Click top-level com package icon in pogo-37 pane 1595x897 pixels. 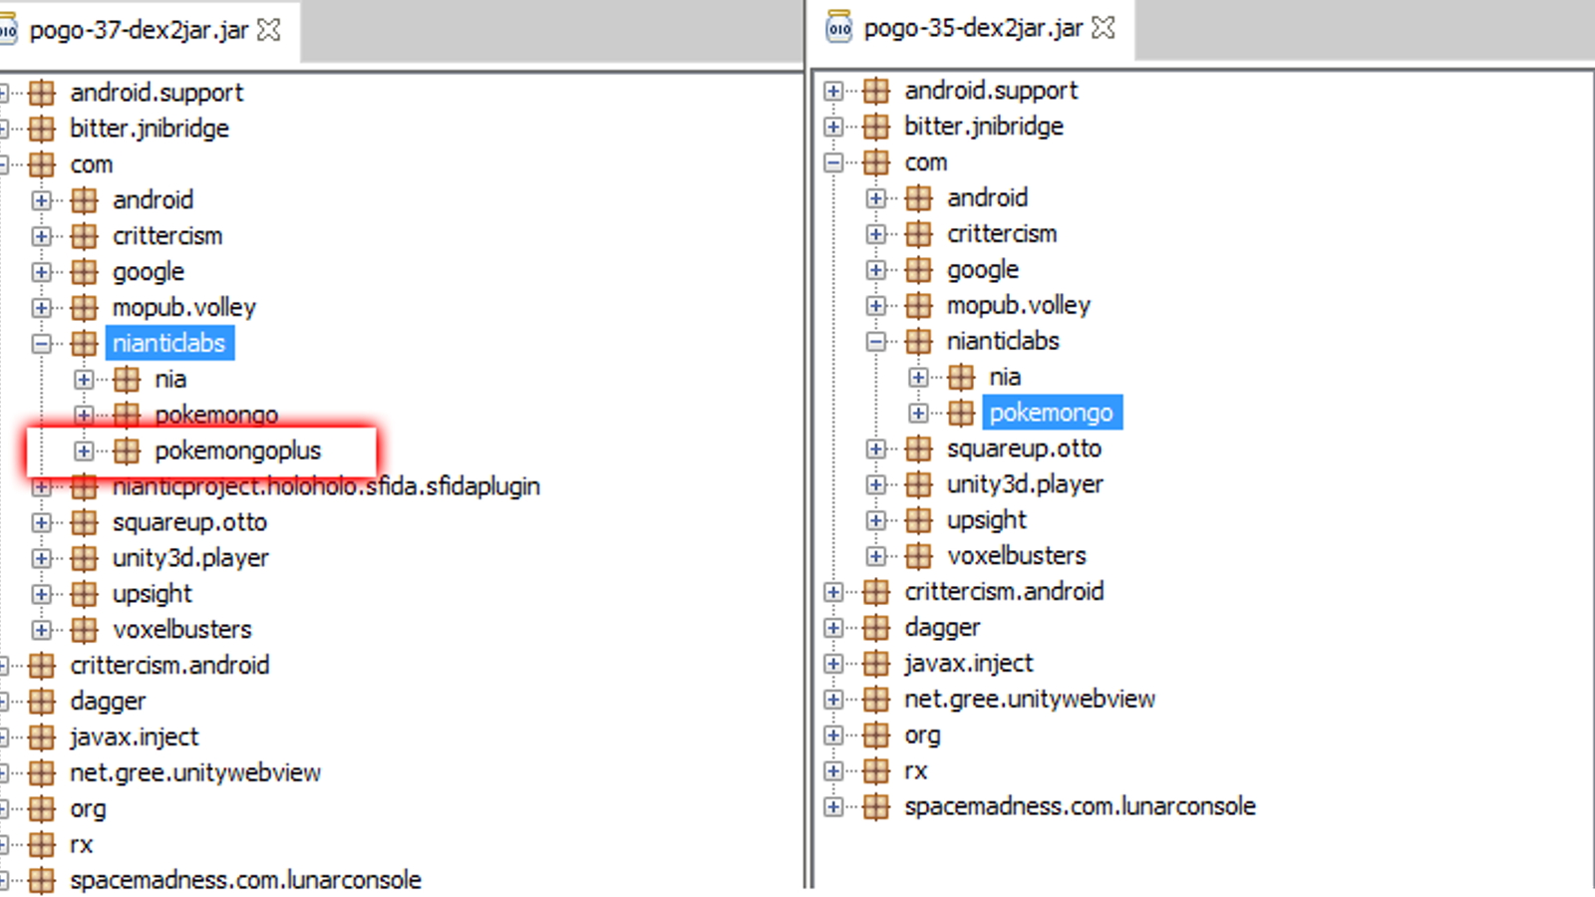[x=42, y=164]
